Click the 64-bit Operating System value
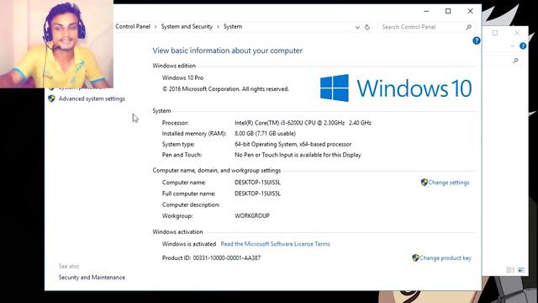This screenshot has height=303, width=538. coord(293,144)
